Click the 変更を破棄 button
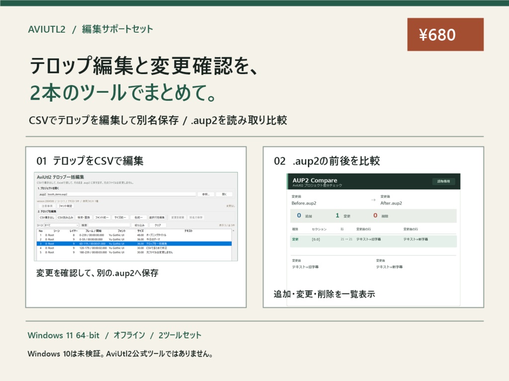This screenshot has height=381, width=509. (177, 217)
